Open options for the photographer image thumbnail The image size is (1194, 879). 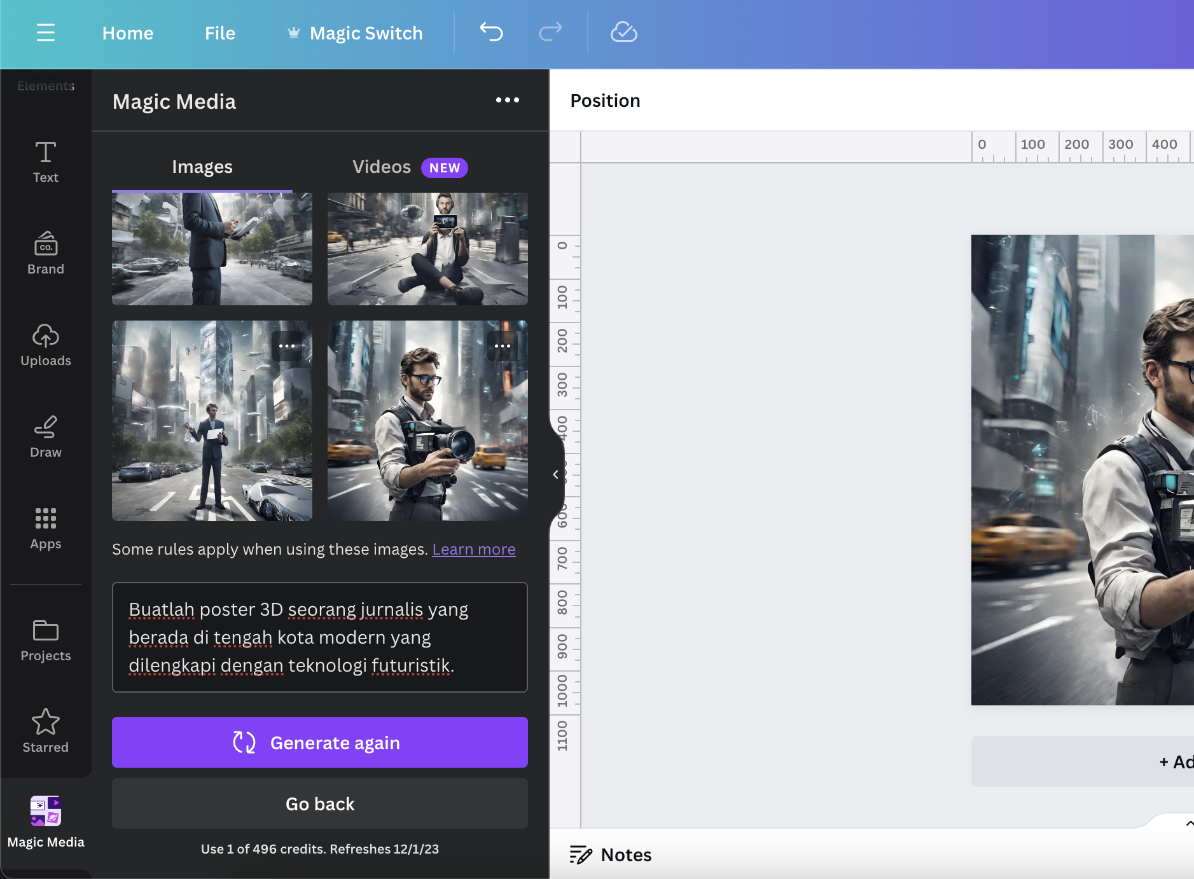pos(502,347)
